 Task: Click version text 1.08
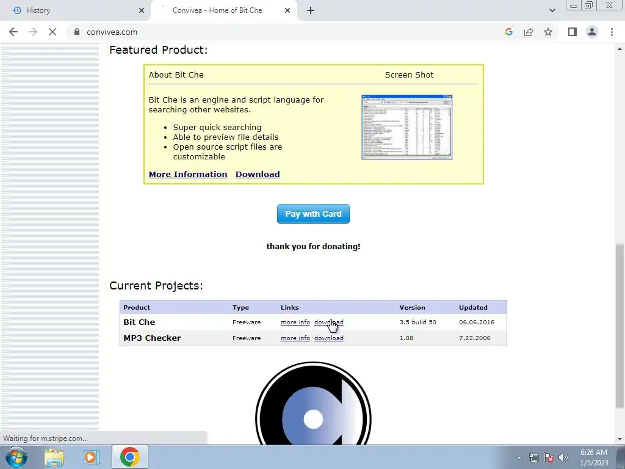(406, 338)
